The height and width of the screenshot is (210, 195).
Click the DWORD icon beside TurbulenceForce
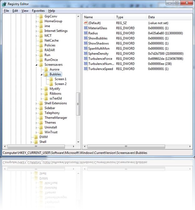click(86, 59)
